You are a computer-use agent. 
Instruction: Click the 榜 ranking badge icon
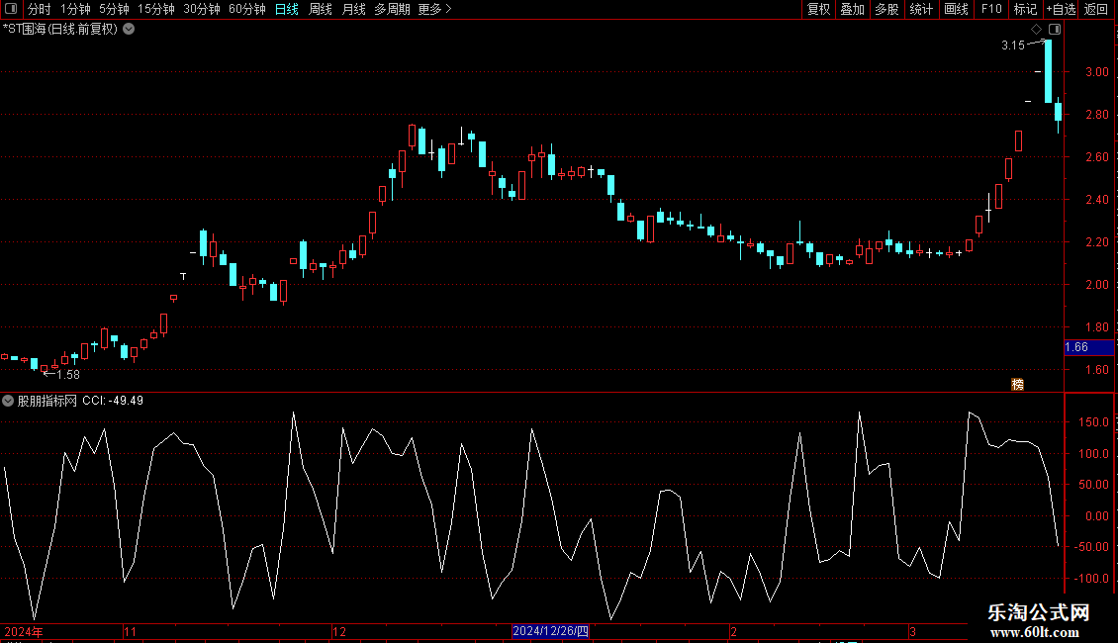coord(1017,384)
